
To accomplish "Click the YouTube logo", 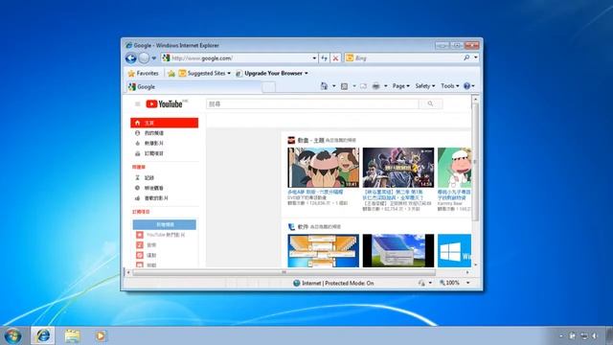I will click(x=165, y=104).
